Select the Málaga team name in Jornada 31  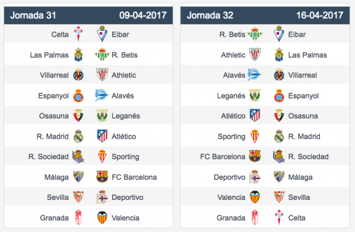[57, 177]
